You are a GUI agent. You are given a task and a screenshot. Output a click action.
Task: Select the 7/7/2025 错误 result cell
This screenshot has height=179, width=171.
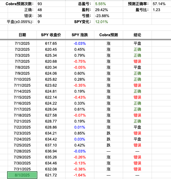click(x=137, y=61)
